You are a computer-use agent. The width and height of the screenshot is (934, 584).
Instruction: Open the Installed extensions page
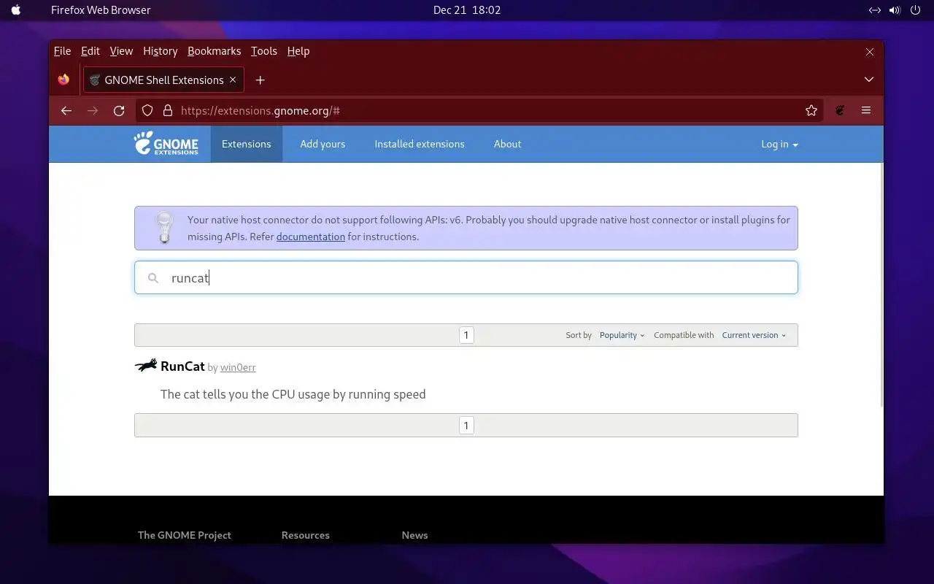point(420,144)
